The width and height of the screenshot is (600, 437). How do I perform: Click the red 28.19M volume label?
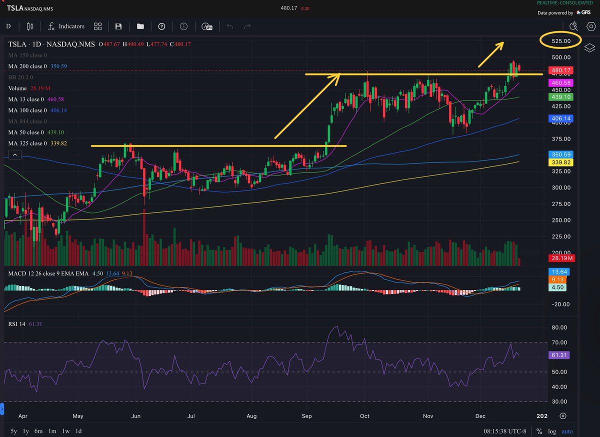(x=562, y=258)
